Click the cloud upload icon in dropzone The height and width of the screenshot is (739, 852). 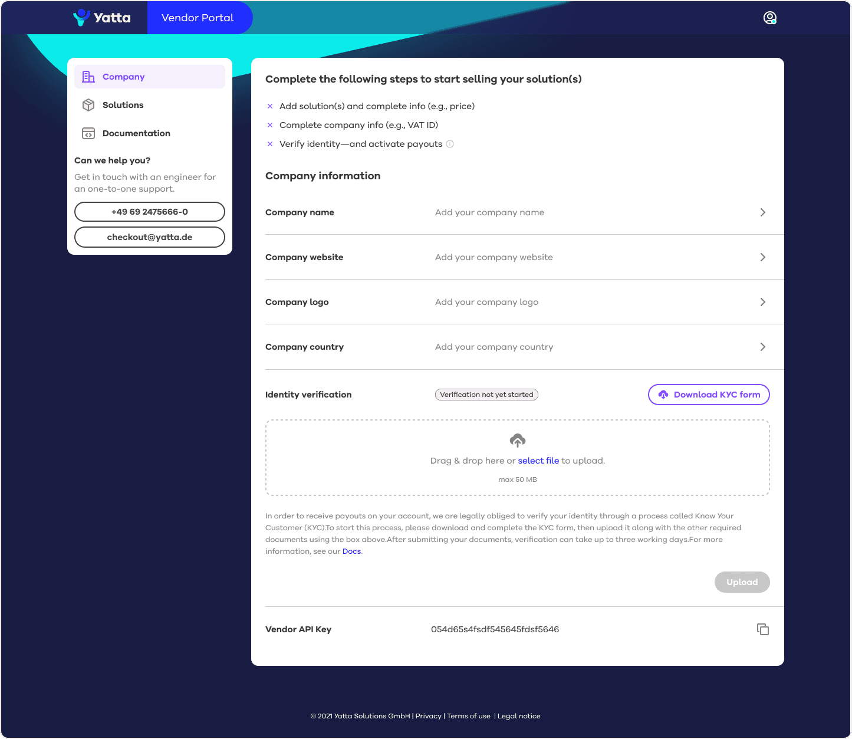click(x=517, y=441)
